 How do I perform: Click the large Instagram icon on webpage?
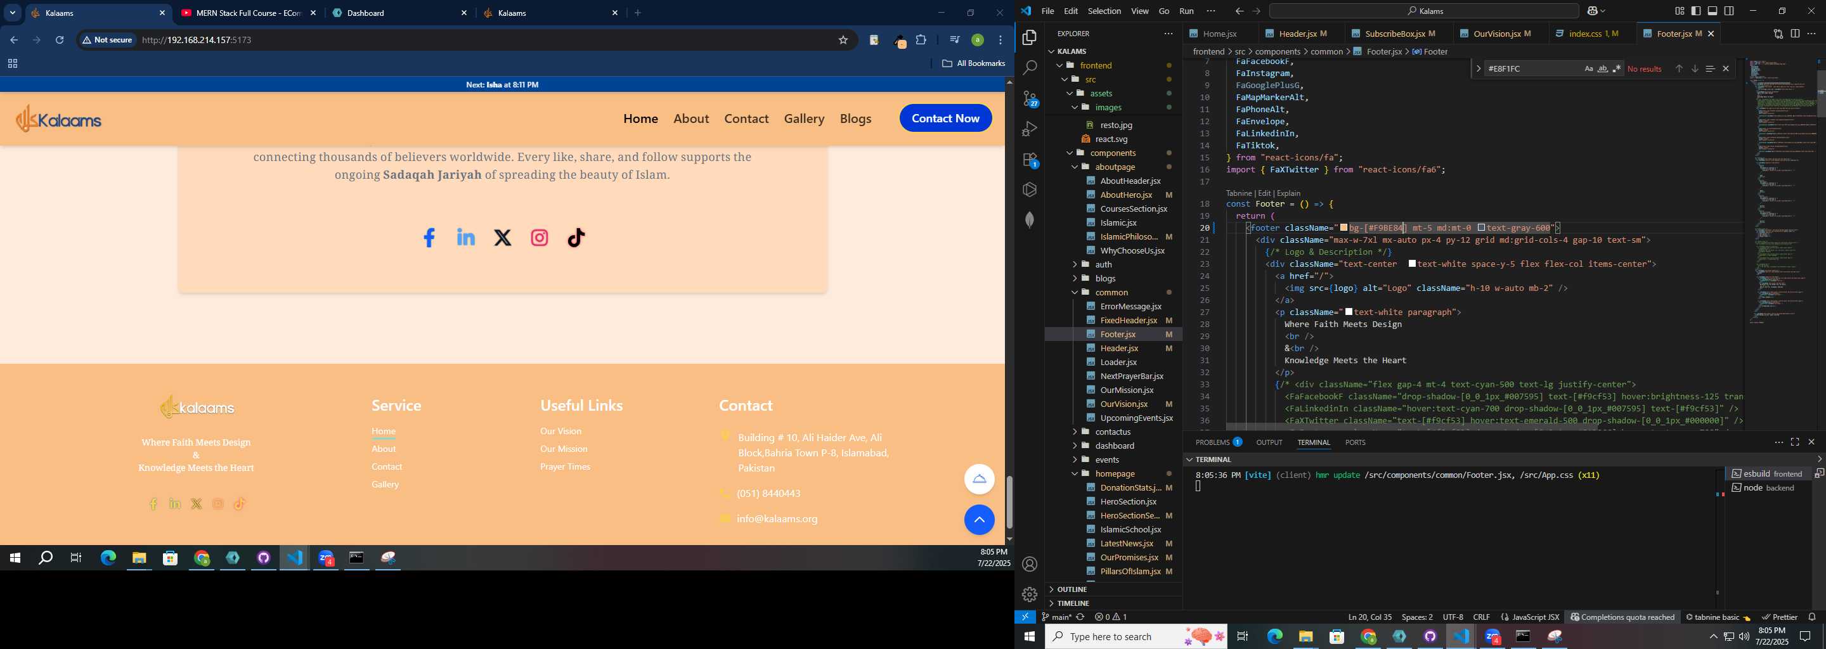[x=540, y=237]
